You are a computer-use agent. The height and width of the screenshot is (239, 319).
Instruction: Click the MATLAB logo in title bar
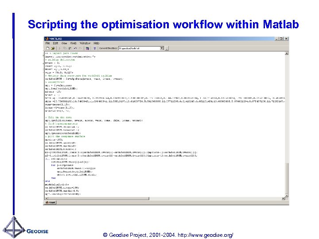47,39
